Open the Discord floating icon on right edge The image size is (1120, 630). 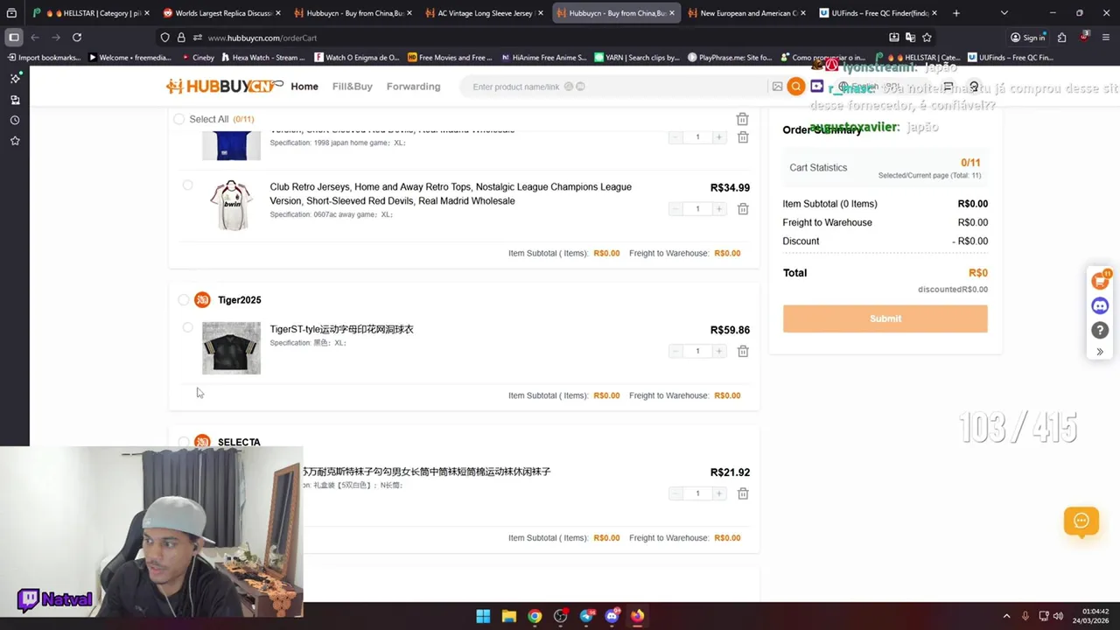(x=1101, y=305)
